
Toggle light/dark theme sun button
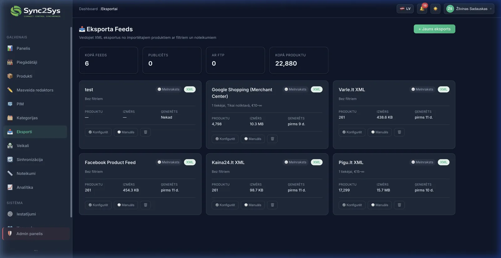click(435, 9)
